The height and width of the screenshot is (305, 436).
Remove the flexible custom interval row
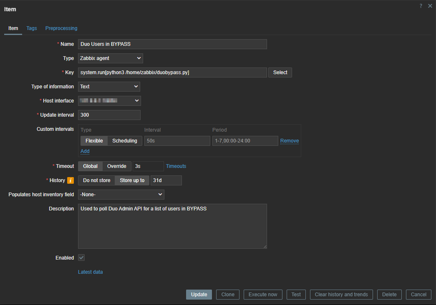point(290,141)
